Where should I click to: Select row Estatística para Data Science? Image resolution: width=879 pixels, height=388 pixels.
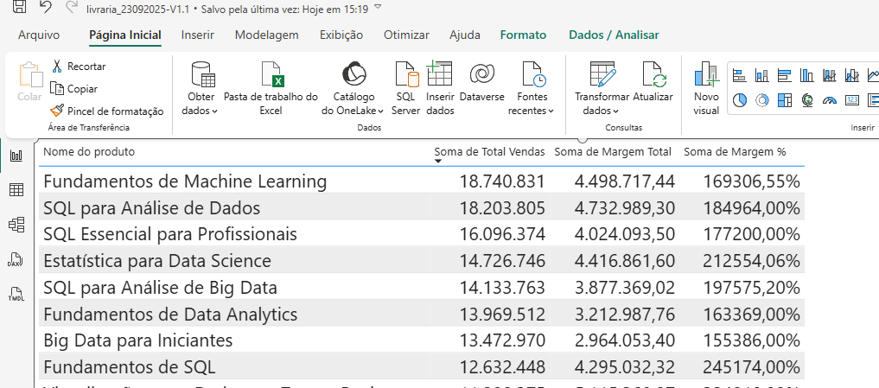pos(422,261)
